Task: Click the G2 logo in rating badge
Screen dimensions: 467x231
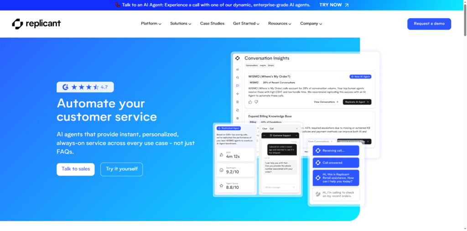Action: click(x=65, y=87)
